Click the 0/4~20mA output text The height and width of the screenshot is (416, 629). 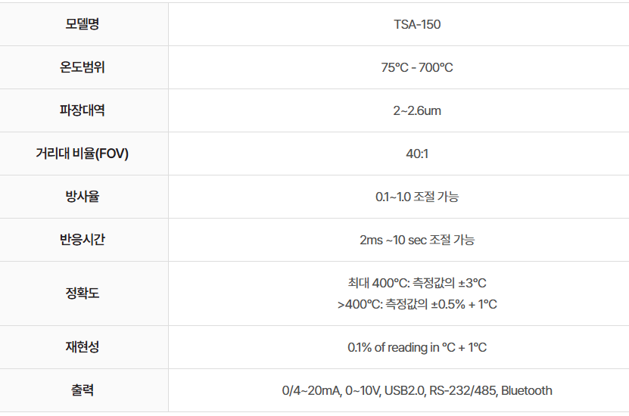(310, 390)
